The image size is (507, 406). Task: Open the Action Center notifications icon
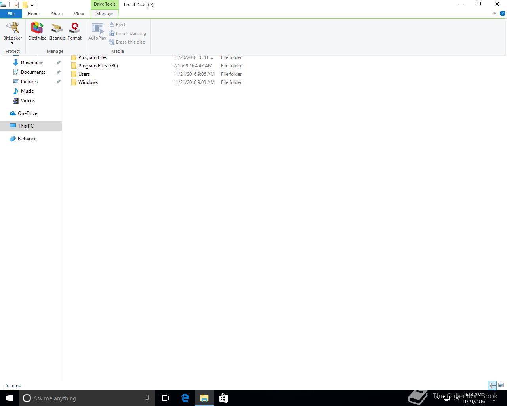click(x=495, y=398)
